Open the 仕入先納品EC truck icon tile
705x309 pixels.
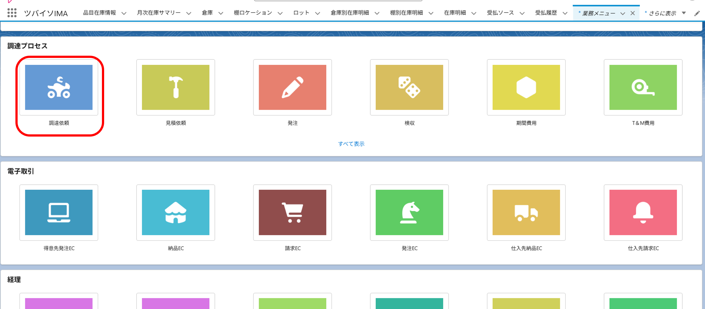pyautogui.click(x=526, y=212)
